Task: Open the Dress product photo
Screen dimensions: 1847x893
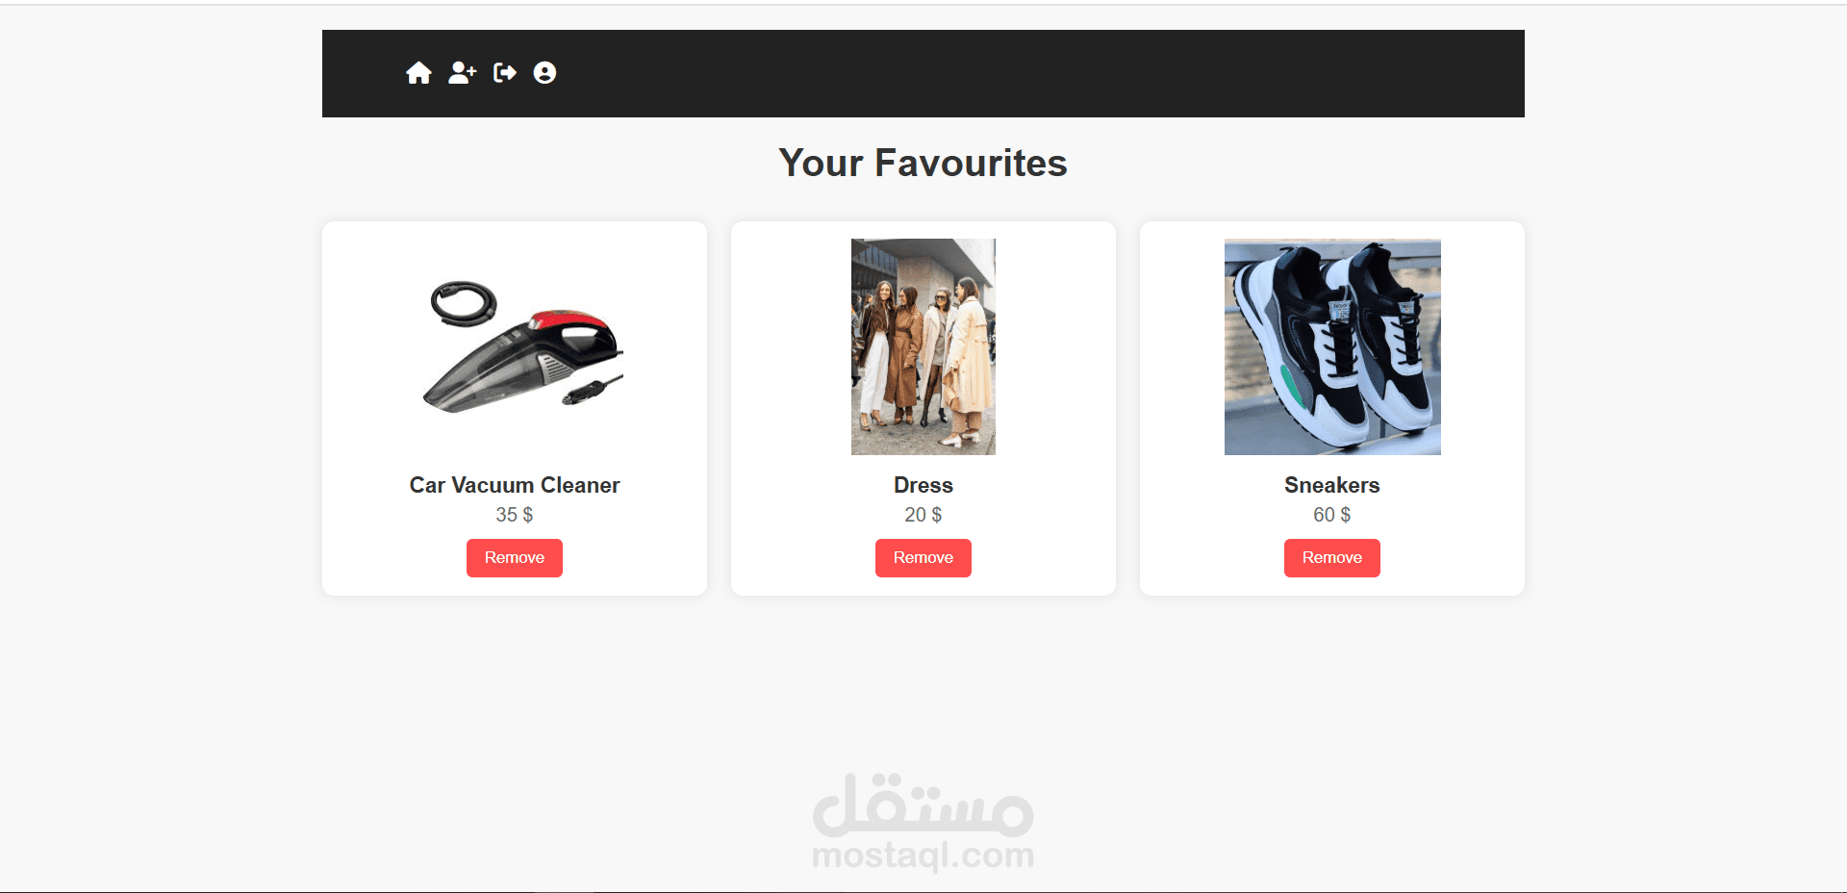Action: pyautogui.click(x=923, y=346)
